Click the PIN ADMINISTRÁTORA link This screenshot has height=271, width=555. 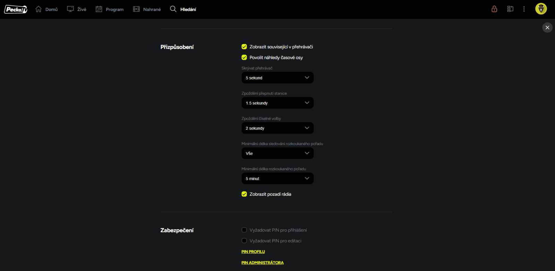[263, 263]
